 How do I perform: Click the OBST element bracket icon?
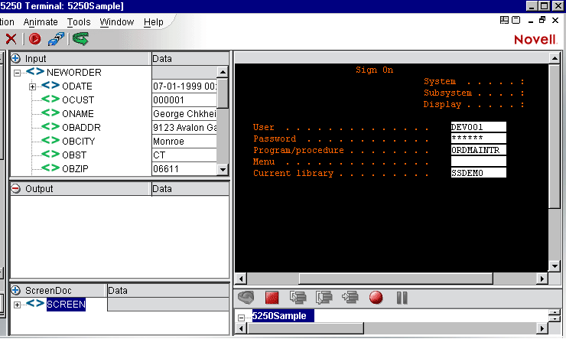tap(50, 154)
